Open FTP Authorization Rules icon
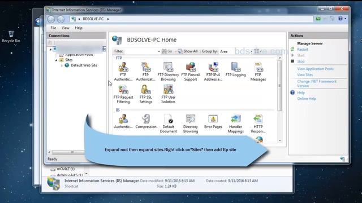The height and width of the screenshot is (203, 362). pos(145,72)
